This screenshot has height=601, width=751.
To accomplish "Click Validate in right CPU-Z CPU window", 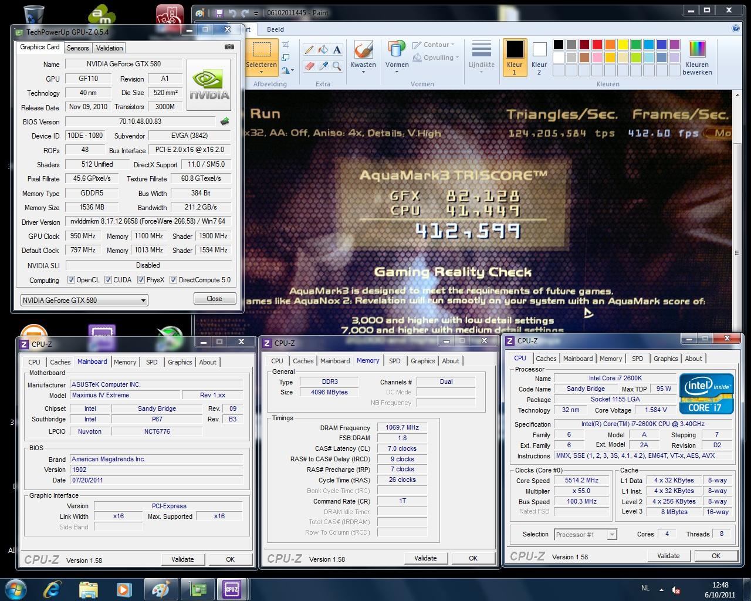I will [668, 556].
